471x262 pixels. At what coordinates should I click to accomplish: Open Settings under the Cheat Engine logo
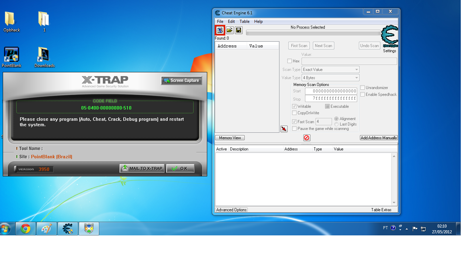click(390, 51)
